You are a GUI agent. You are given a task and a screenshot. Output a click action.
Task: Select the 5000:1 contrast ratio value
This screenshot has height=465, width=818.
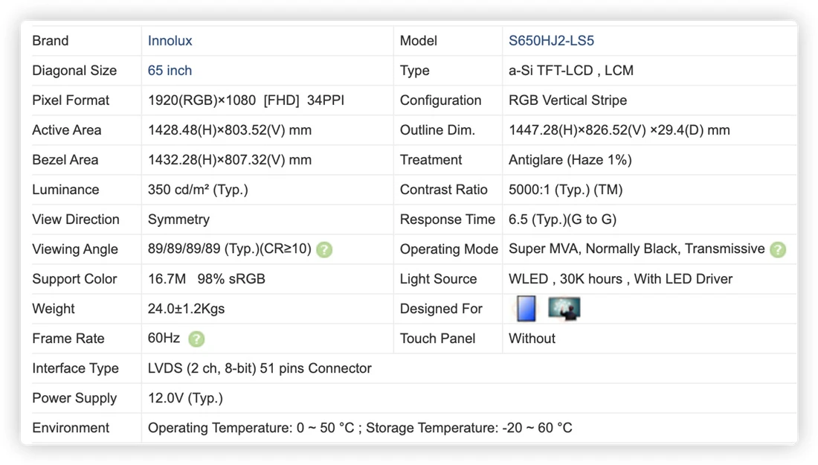565,190
